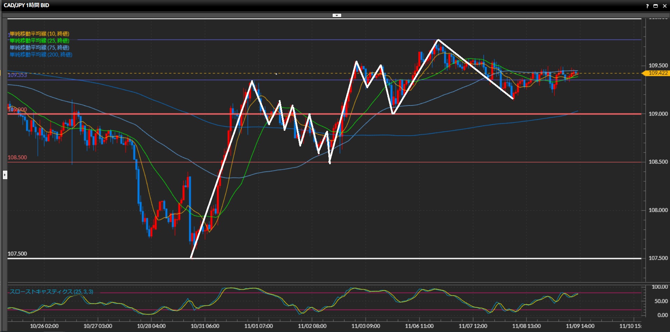Click the 109.353 purple horizontal line label

click(17, 75)
